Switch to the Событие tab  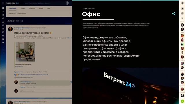(32, 9)
